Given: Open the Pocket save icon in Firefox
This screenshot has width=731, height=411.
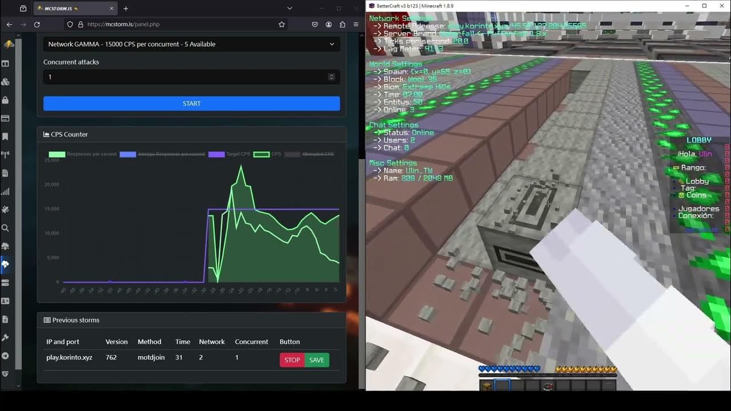Looking at the screenshot, I should coord(315,25).
